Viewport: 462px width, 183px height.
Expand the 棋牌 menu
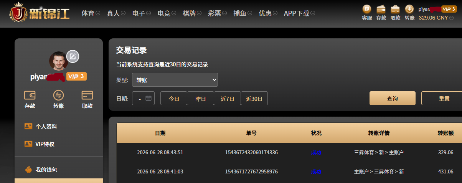(192, 13)
